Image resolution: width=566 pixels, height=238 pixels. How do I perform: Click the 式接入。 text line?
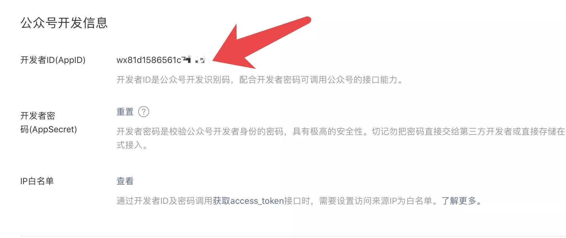coord(132,145)
